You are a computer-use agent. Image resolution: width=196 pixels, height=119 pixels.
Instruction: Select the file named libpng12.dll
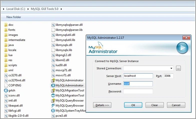click(63, 55)
